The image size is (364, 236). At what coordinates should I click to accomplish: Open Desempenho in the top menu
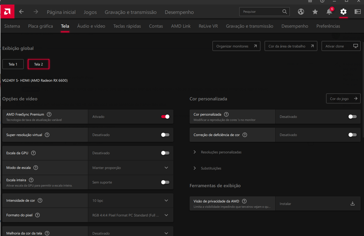tap(179, 12)
